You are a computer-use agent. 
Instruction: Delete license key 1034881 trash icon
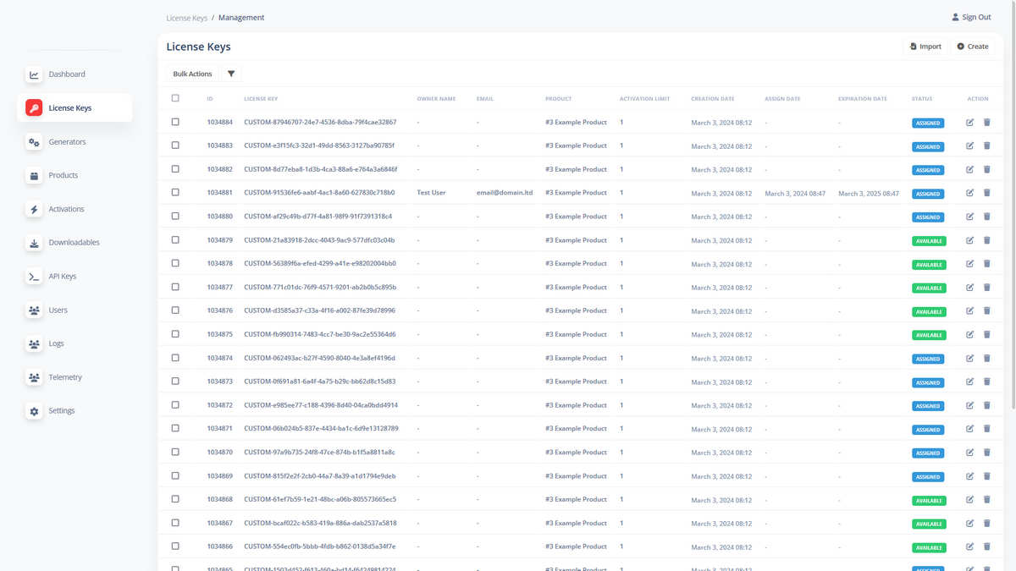(986, 193)
